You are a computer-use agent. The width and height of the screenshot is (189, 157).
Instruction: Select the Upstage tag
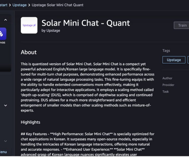pyautogui.click(x=174, y=60)
